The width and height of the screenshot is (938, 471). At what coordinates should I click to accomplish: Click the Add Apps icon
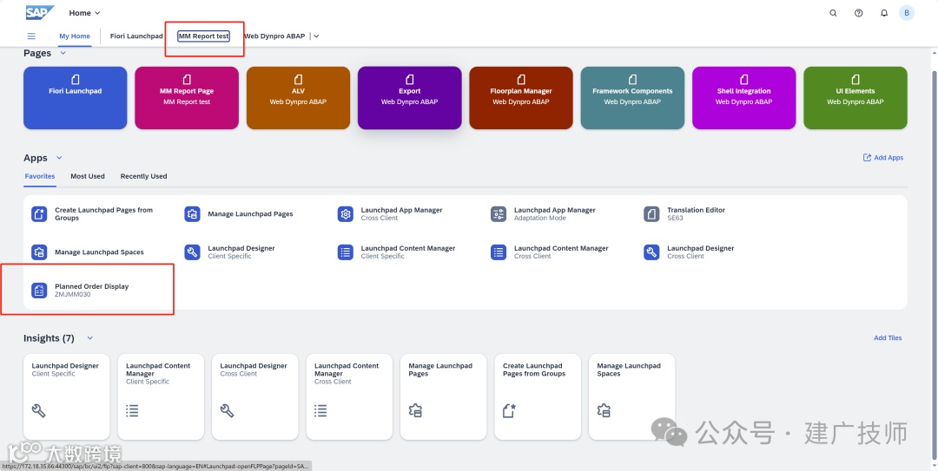click(867, 158)
